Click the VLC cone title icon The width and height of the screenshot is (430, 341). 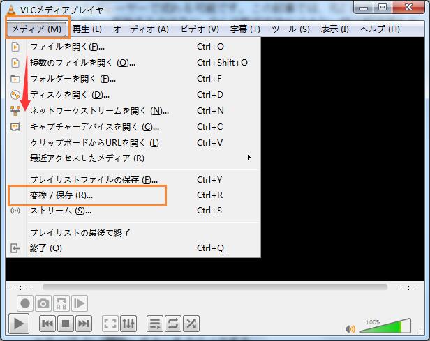11,10
